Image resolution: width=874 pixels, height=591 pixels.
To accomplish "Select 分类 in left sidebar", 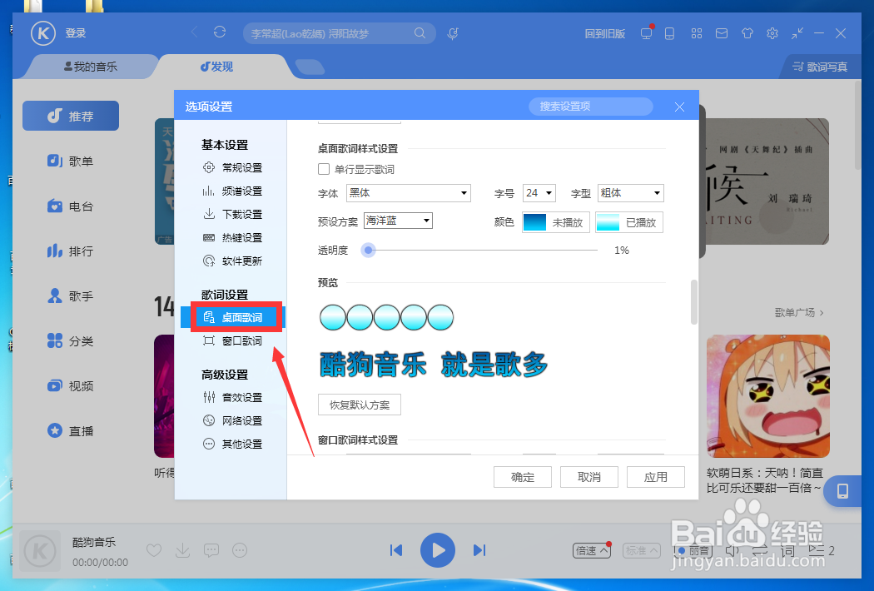I will (71, 341).
